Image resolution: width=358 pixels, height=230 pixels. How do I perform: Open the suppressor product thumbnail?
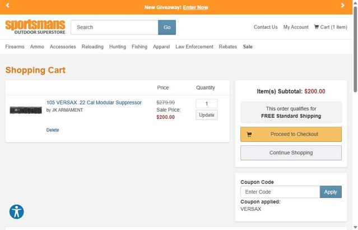point(26,110)
